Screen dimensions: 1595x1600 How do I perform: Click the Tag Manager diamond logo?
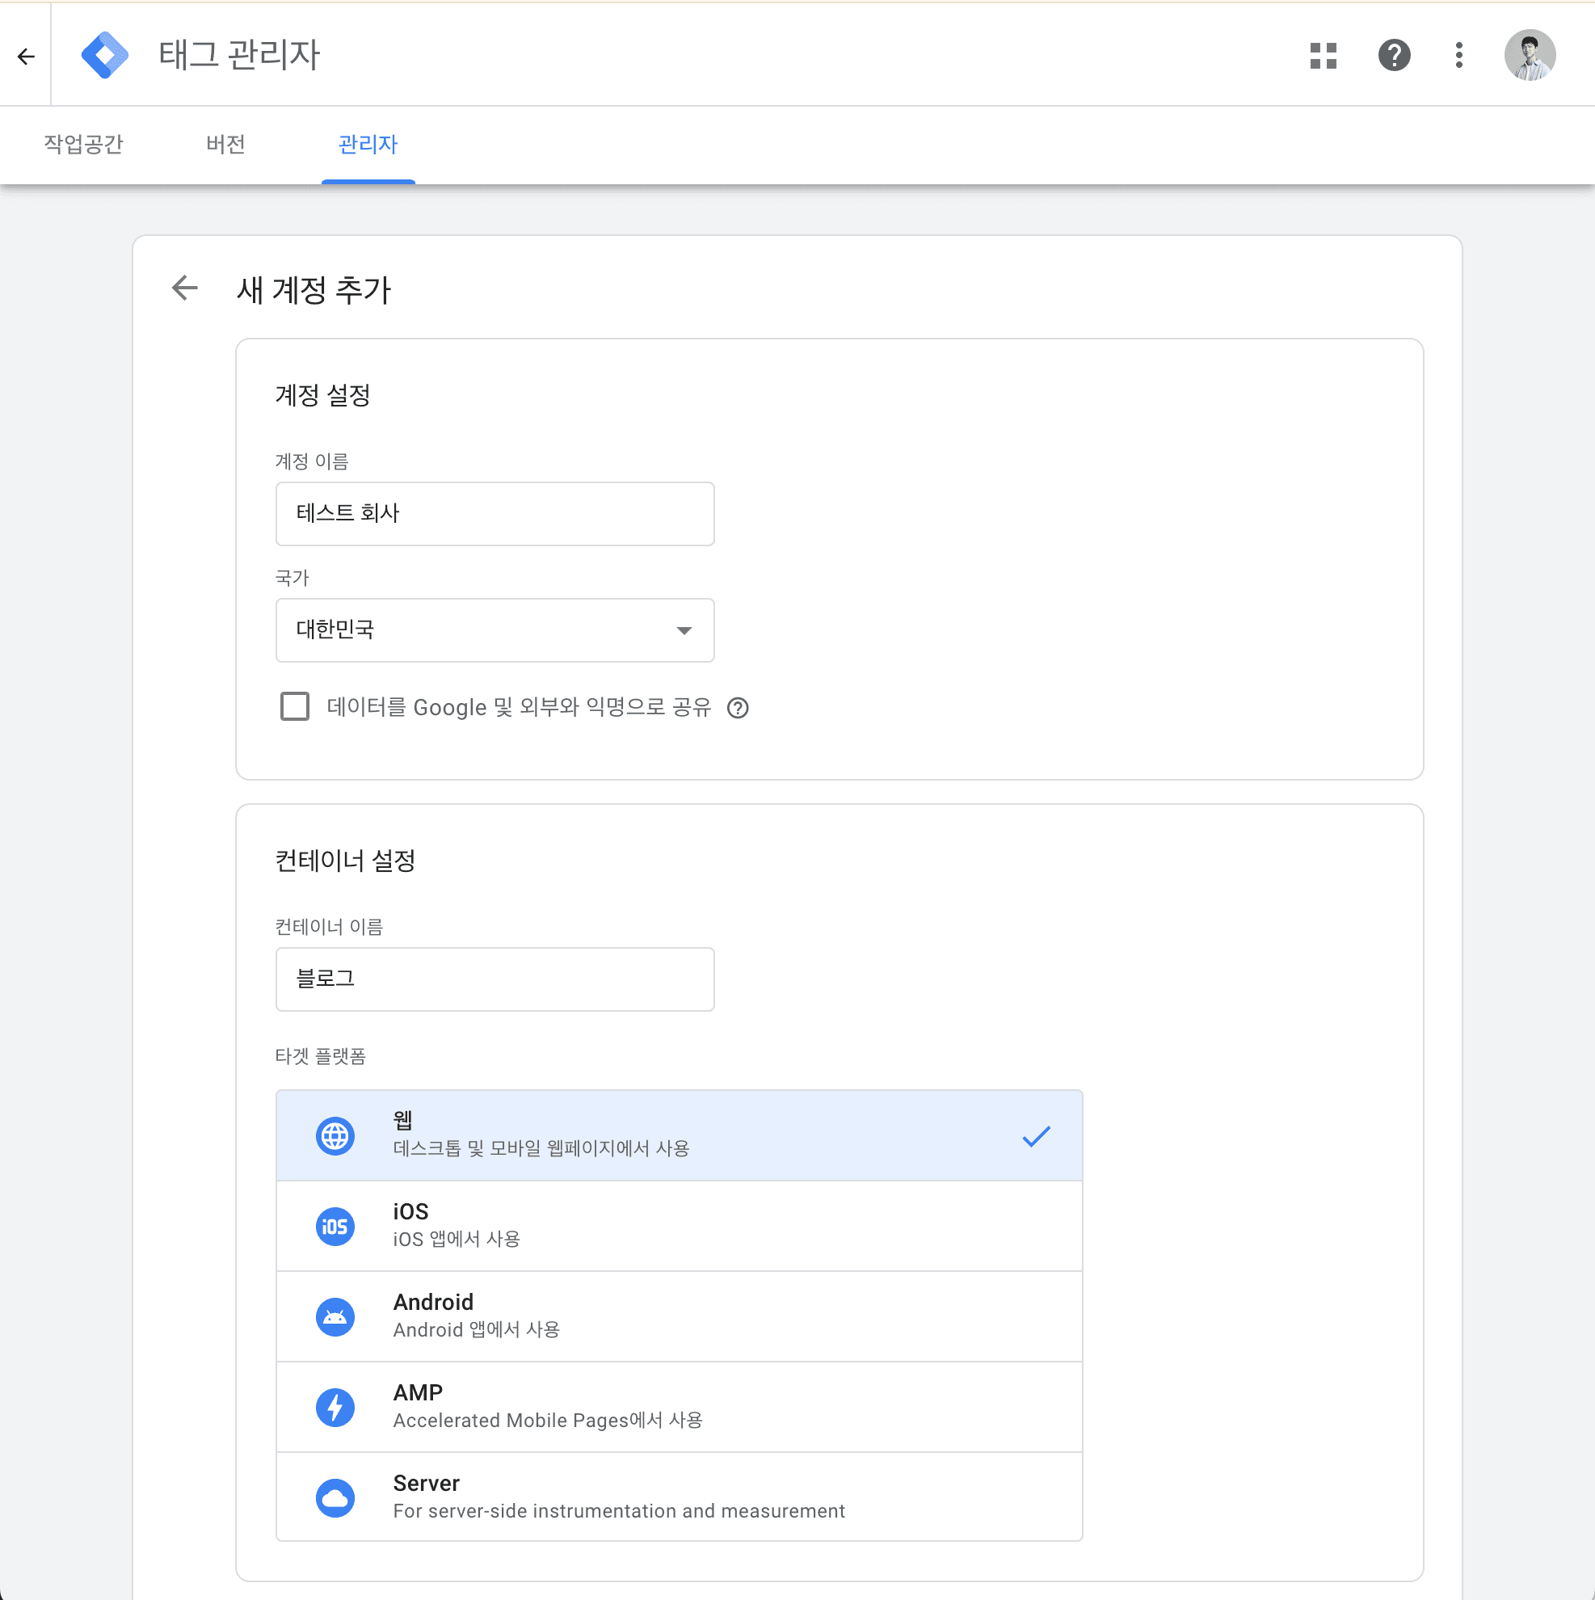pyautogui.click(x=104, y=54)
